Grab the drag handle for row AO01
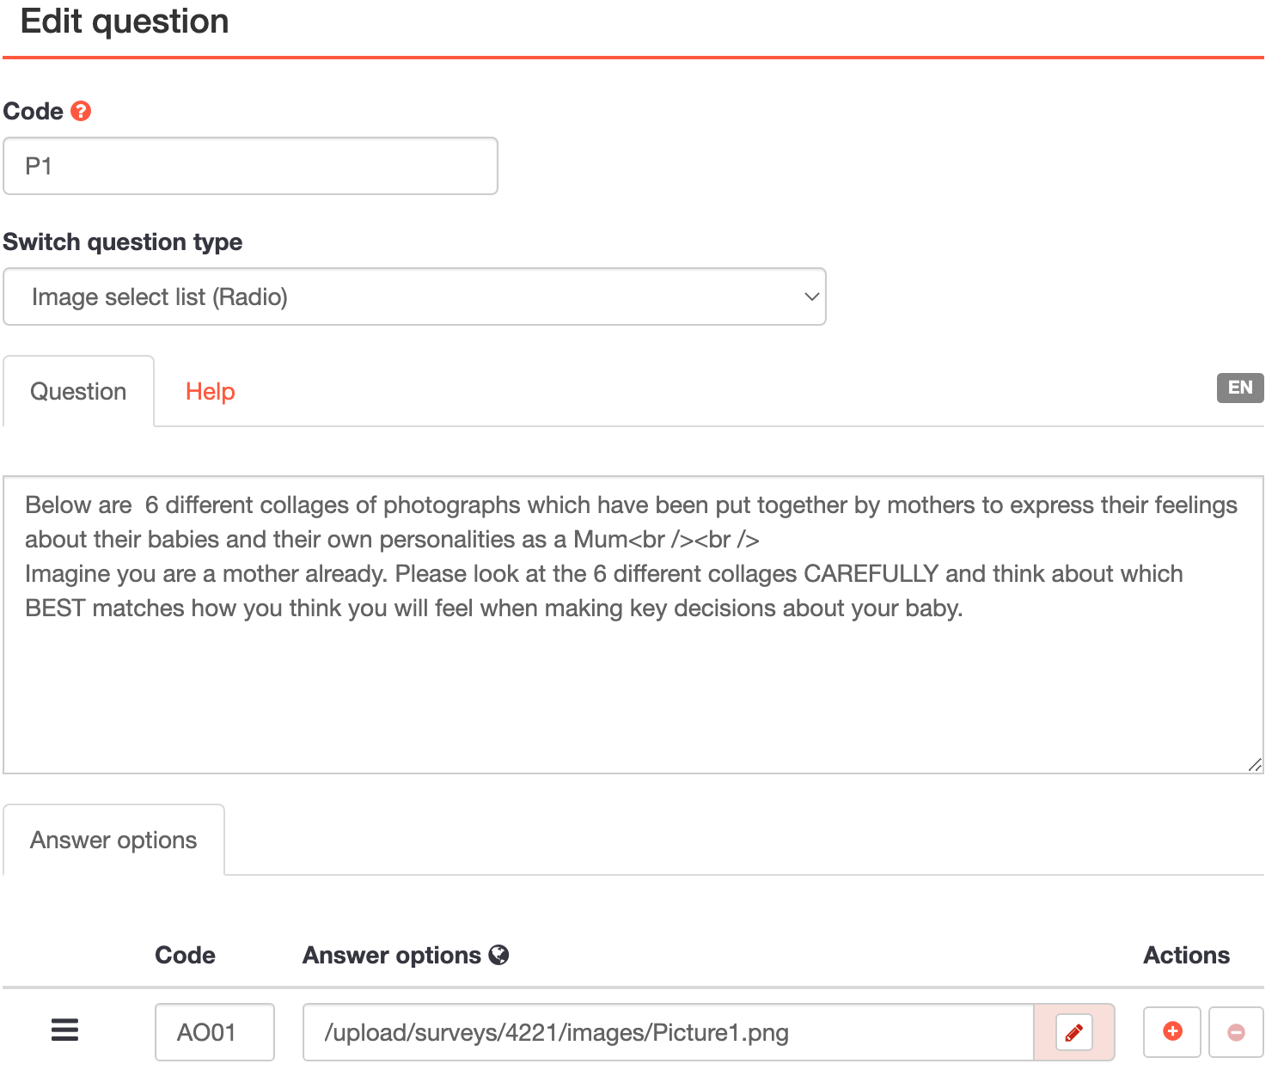This screenshot has height=1076, width=1284. (x=65, y=1030)
